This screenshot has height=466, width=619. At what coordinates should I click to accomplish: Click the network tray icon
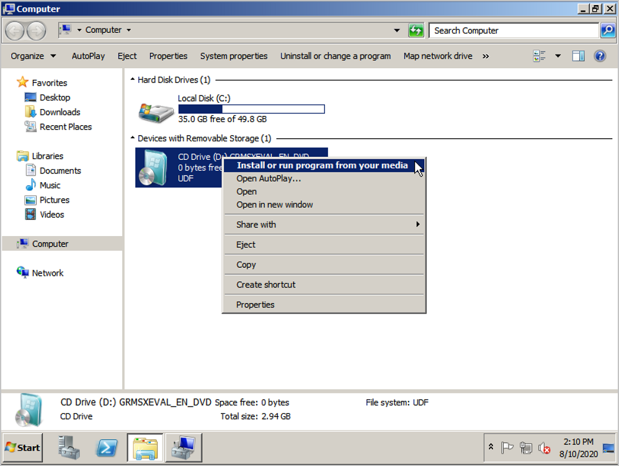tap(526, 448)
